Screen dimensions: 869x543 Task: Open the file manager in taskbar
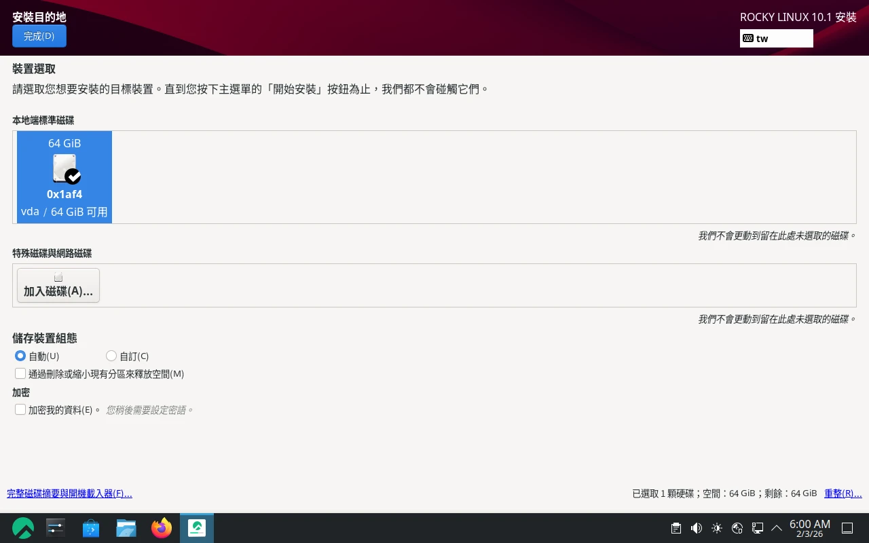[x=126, y=528]
